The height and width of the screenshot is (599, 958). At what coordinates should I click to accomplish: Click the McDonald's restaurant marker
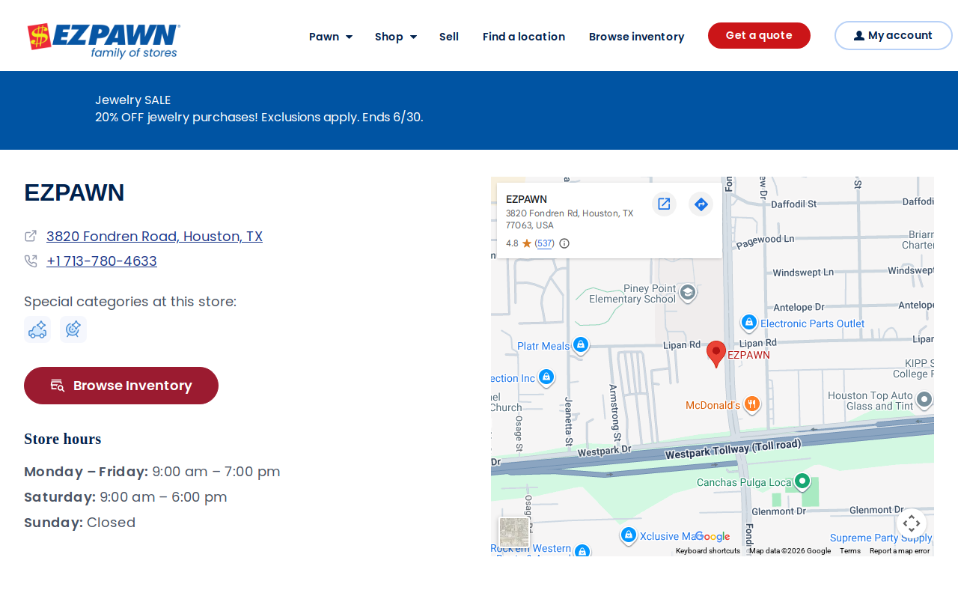pyautogui.click(x=752, y=404)
